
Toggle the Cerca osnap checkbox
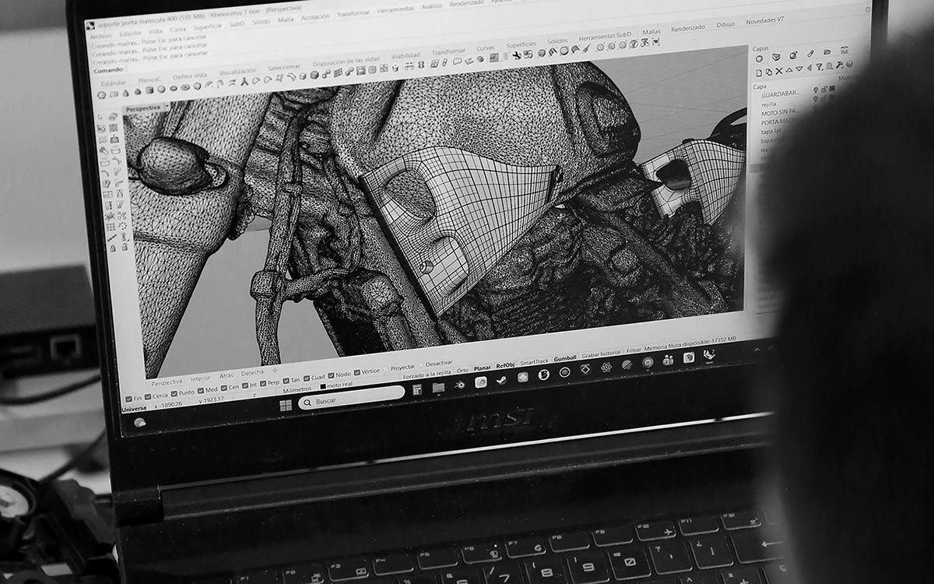148,396
